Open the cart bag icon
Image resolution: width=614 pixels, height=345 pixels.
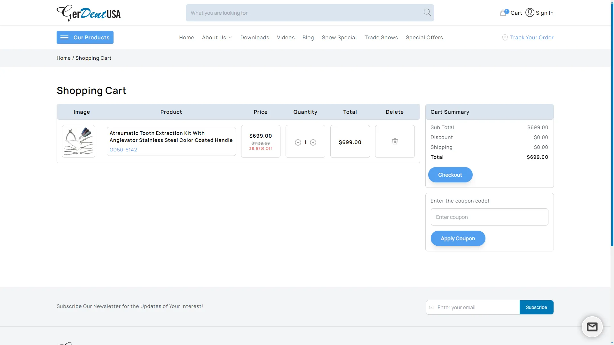click(504, 13)
